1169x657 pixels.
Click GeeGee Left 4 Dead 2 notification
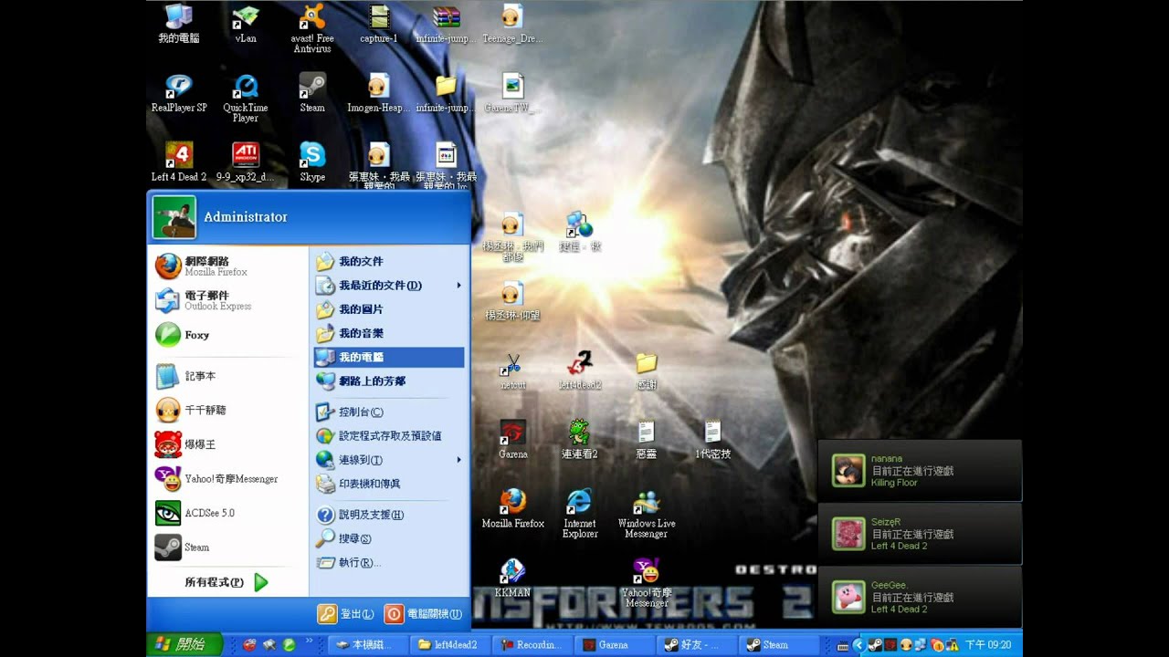[x=919, y=596]
